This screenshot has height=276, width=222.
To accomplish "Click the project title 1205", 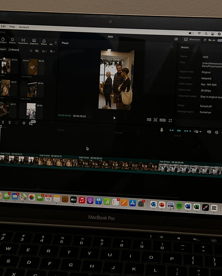I will coord(110,37).
